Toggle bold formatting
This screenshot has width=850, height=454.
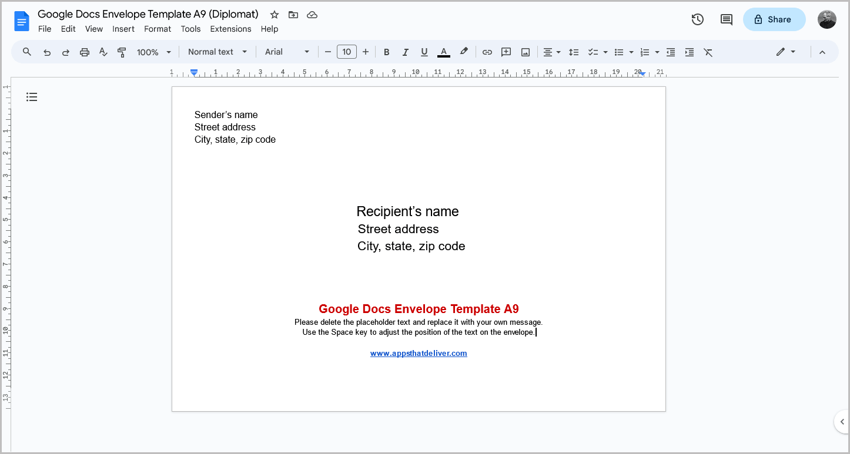pyautogui.click(x=386, y=52)
